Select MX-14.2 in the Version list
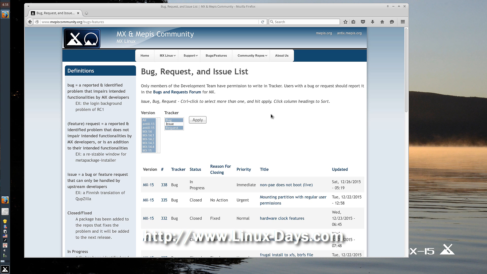 click(149, 139)
